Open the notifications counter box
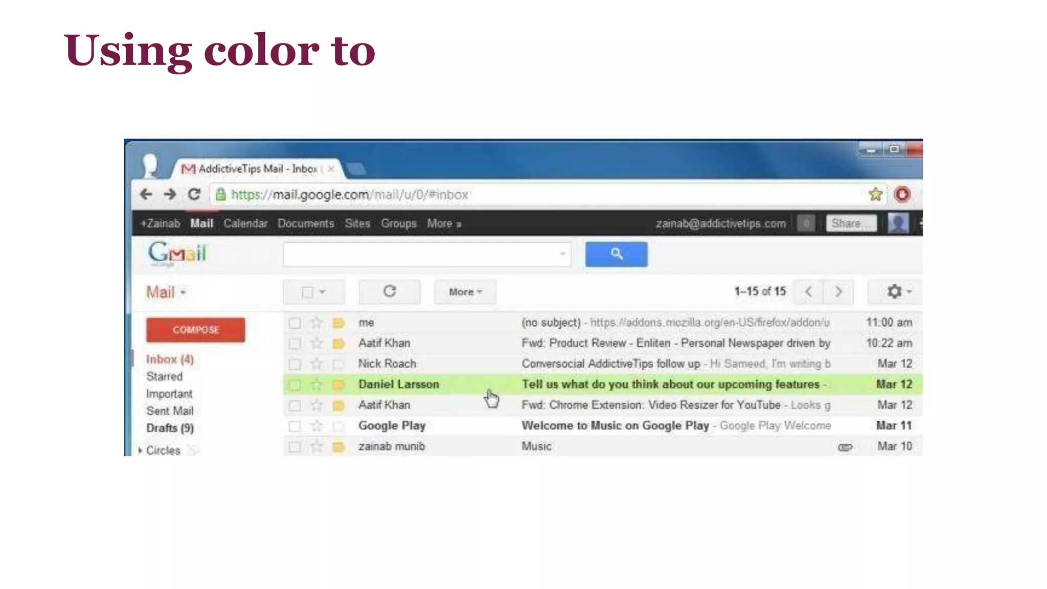Image resolution: width=1047 pixels, height=589 pixels. point(806,223)
